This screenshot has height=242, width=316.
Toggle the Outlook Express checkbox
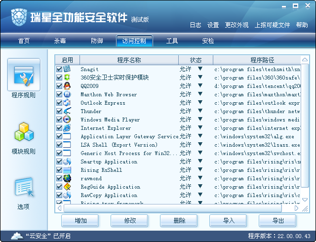click(59, 103)
